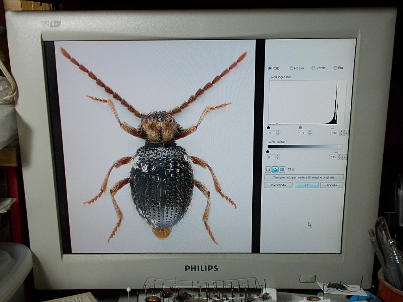403x302 pixels.
Task: Choose the Blu channel option
Action: tap(335, 68)
